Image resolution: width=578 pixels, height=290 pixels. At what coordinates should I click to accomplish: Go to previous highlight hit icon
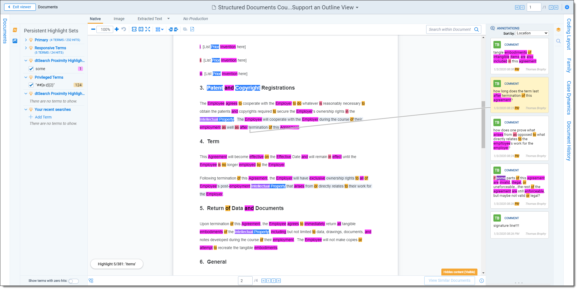(171, 29)
